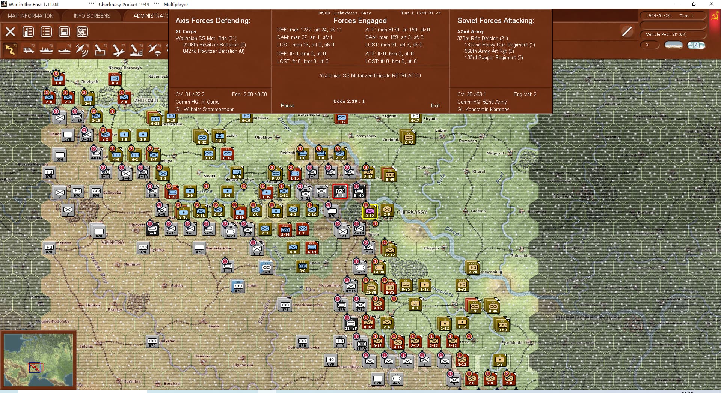Select the red 8-14 unit counter
Screen dimensions: 721x393
(285, 229)
